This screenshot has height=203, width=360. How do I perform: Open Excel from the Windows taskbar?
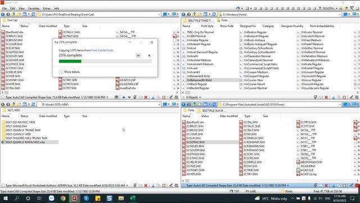(x=133, y=198)
